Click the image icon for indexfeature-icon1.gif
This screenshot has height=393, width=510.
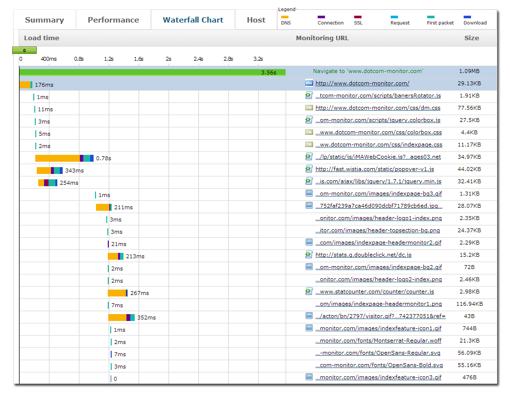coord(309,328)
